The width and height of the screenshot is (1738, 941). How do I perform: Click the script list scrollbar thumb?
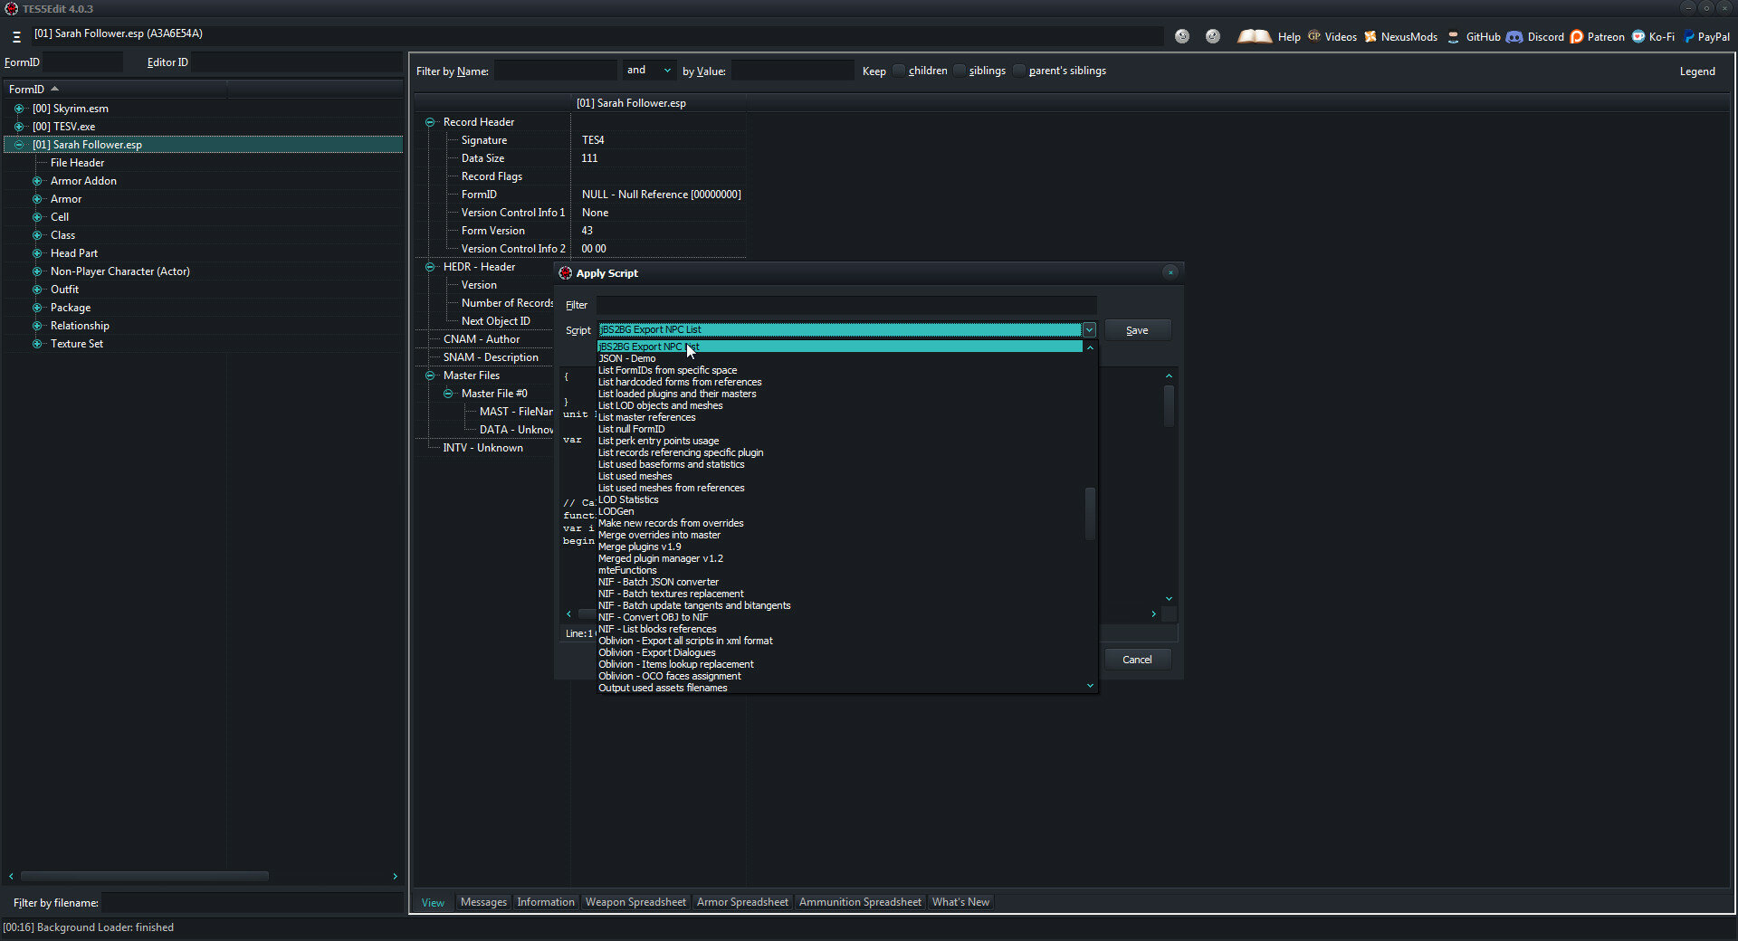pyautogui.click(x=1090, y=513)
